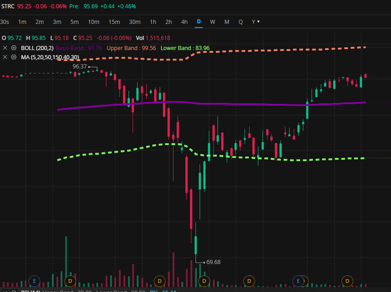Select the monthly M timeframe
Image resolution: width=391 pixels, height=292 pixels.
pos(227,22)
